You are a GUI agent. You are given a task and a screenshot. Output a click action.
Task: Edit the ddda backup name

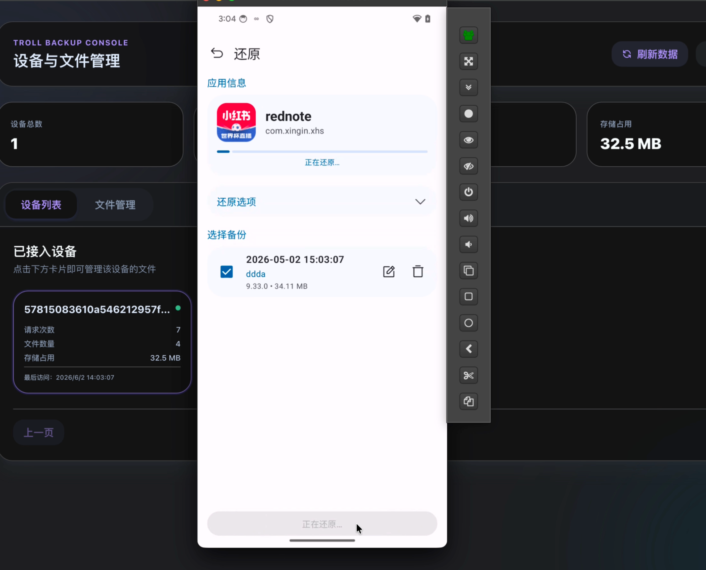coord(389,272)
